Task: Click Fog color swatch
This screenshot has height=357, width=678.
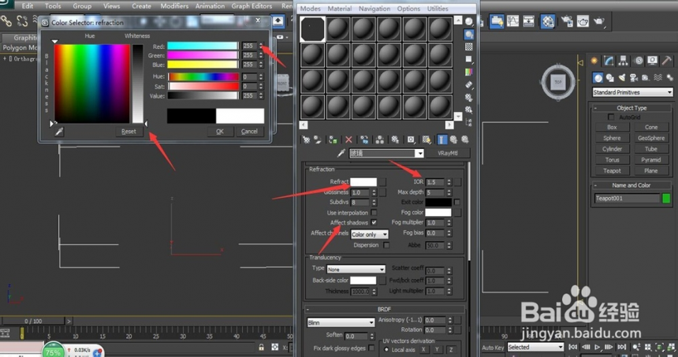Action: 438,212
